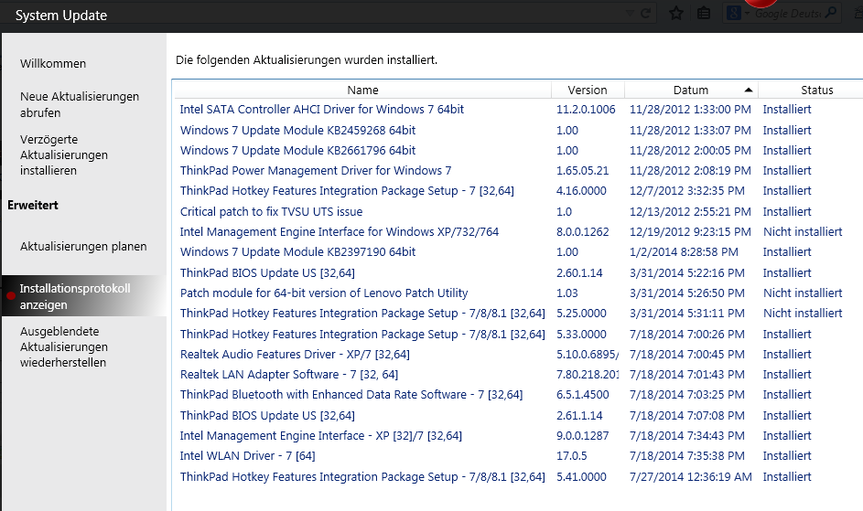Click Hotkey Features entry dated 7/18/2014 7:00:26 PM

point(519,334)
